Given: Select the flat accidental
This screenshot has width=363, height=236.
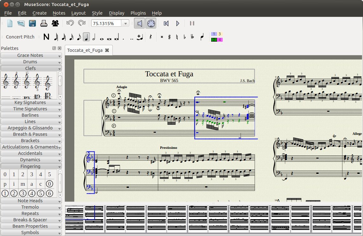Looking at the screenshot, I should click(184, 37).
